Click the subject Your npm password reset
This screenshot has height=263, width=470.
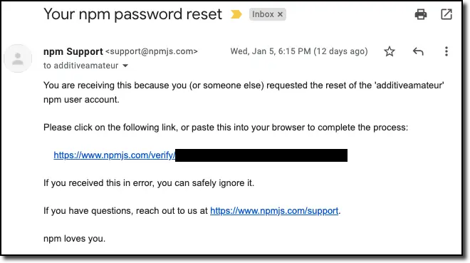pos(132,14)
